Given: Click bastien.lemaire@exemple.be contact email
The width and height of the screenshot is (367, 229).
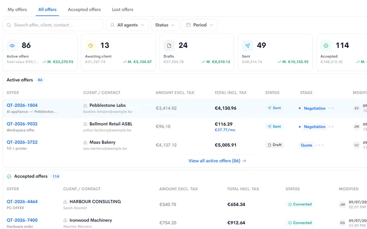Looking at the screenshot, I should coord(108,111).
